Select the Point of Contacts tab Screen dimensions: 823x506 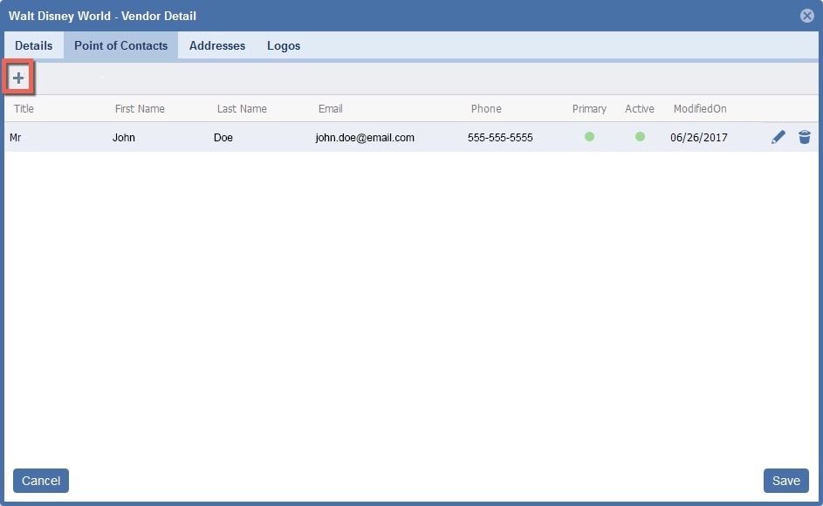tap(120, 45)
